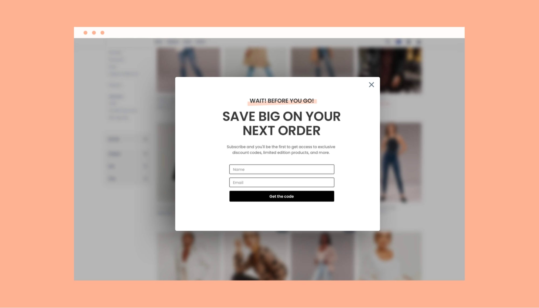This screenshot has width=539, height=308.
Task: Click the WAIT! BEFORE YOU GO! heading link
Action: [281, 101]
